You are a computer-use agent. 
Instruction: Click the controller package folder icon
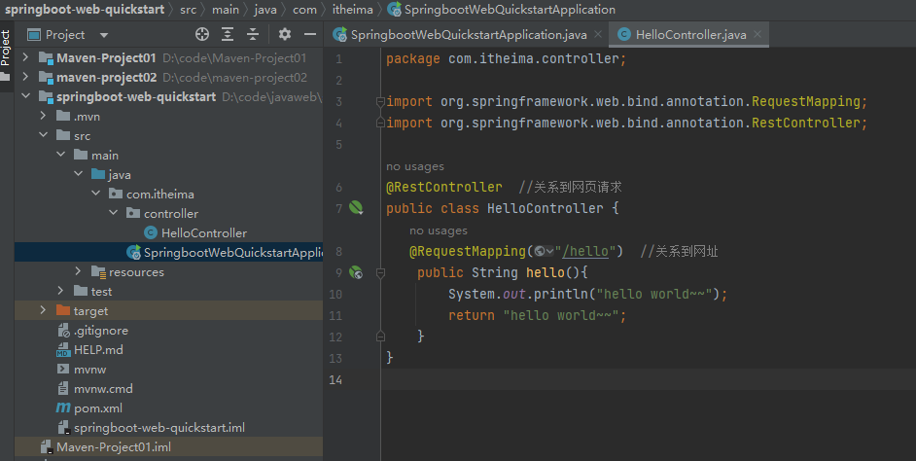pos(133,213)
